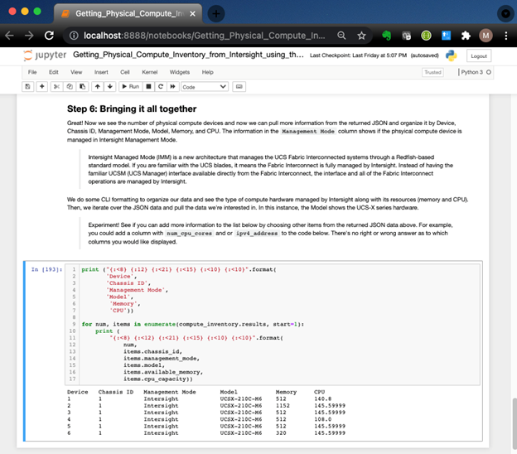This screenshot has height=454, width=517.
Task: Open the Cell menu
Action: (x=125, y=72)
